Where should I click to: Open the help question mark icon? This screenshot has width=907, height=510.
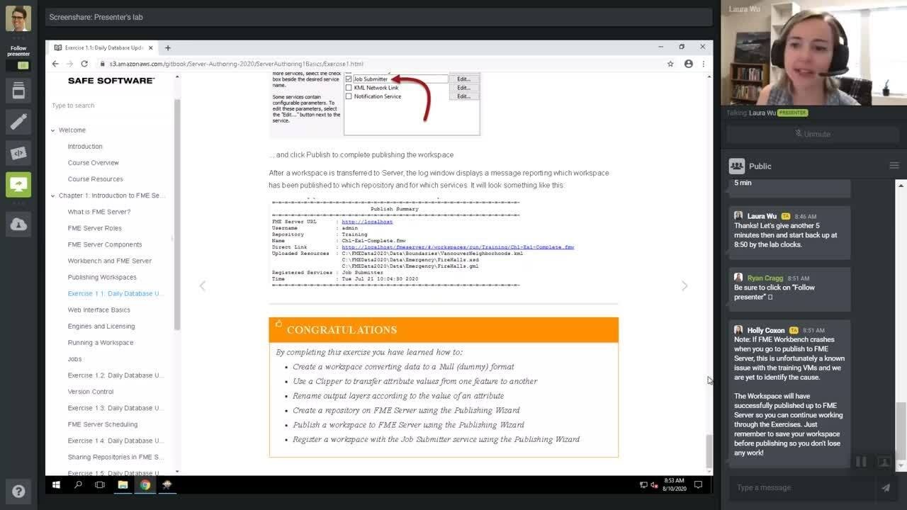coord(18,492)
